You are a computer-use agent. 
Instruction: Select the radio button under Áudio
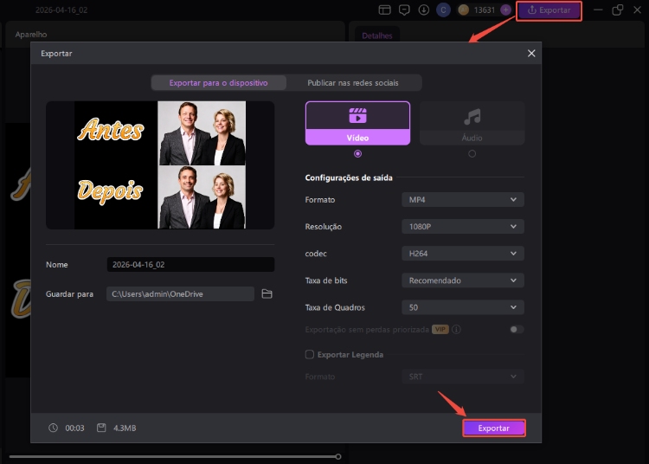(x=472, y=153)
